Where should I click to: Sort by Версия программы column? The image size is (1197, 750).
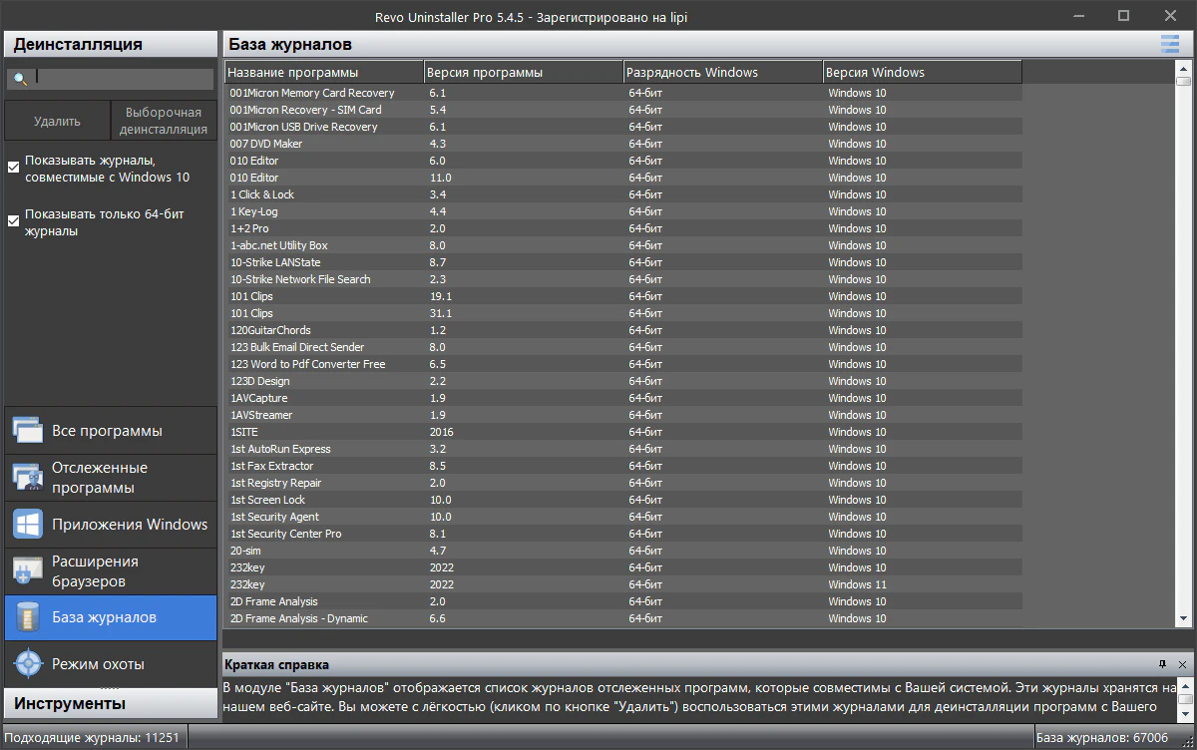[524, 73]
